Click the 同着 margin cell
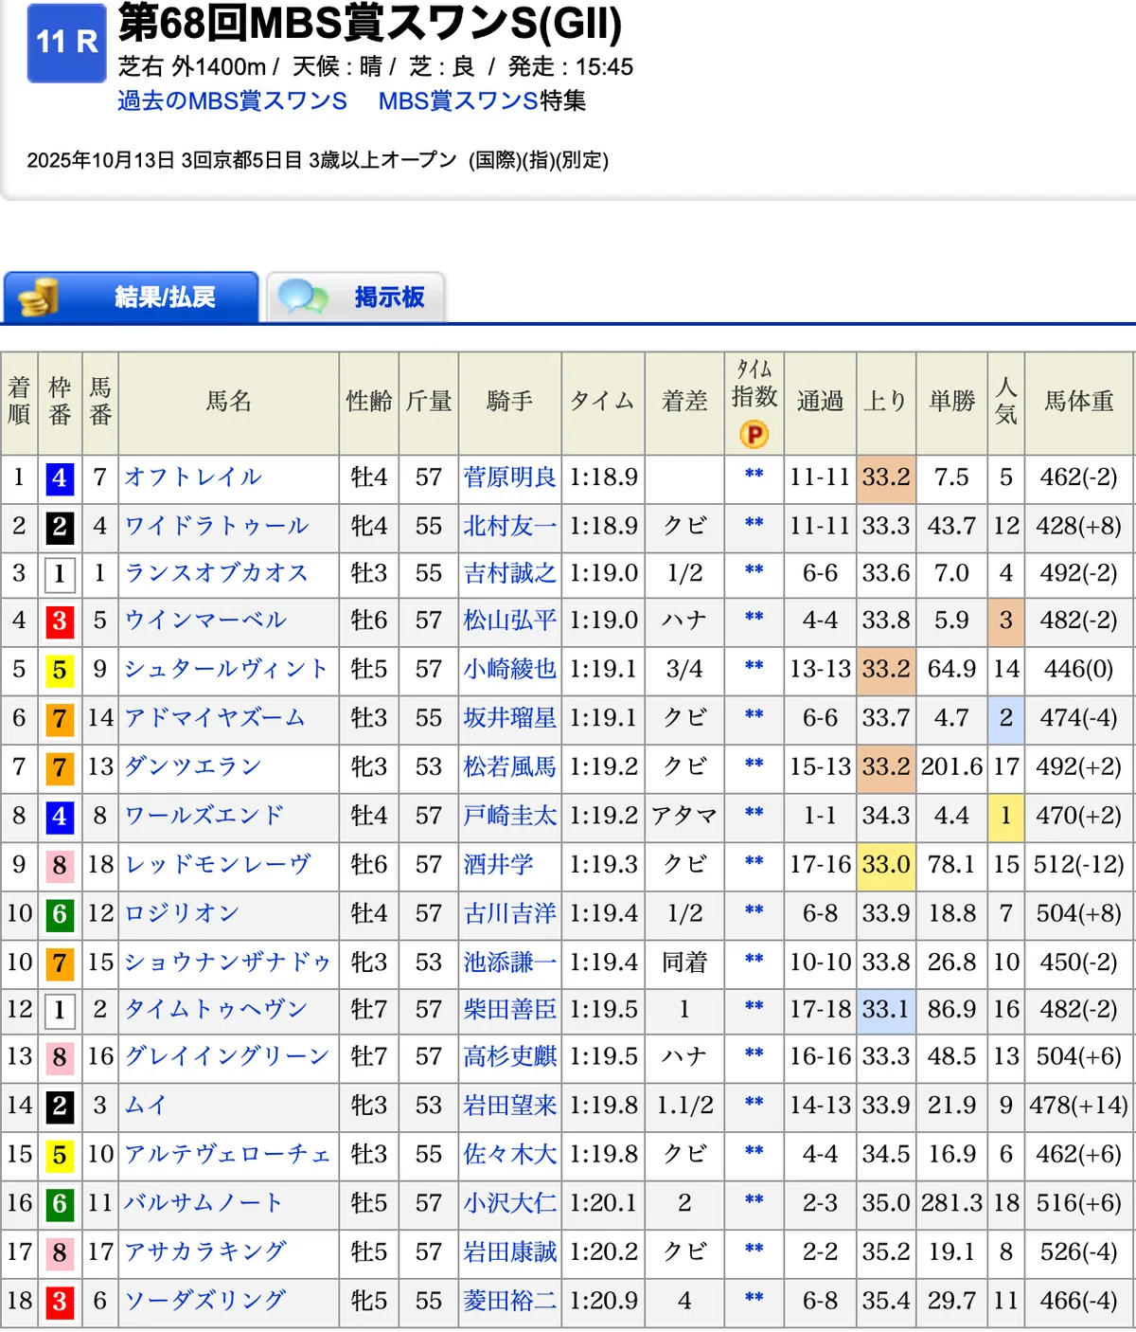The height and width of the screenshot is (1332, 1136). pyautogui.click(x=684, y=963)
